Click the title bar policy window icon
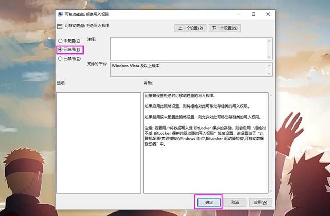The width and height of the screenshot is (330, 216). pos(60,14)
